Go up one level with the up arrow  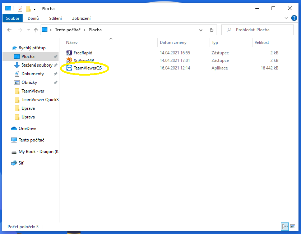(x=36, y=30)
